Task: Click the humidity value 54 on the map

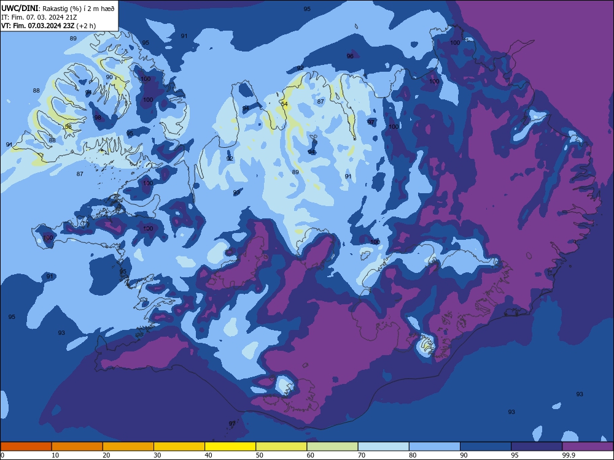Action: tap(284, 104)
